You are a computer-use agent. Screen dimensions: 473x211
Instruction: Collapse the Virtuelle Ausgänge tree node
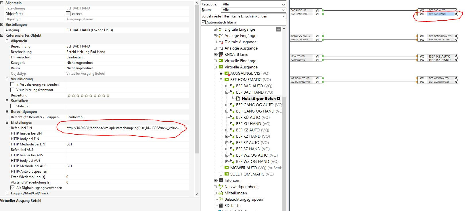click(x=215, y=67)
